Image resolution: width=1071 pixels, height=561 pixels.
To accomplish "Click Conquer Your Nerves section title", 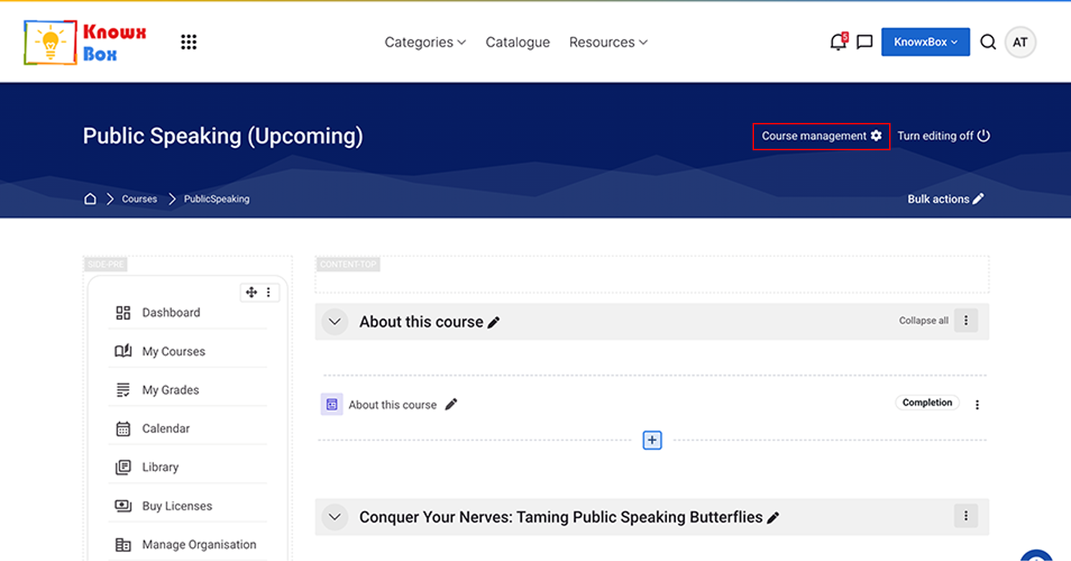I will (x=561, y=517).
